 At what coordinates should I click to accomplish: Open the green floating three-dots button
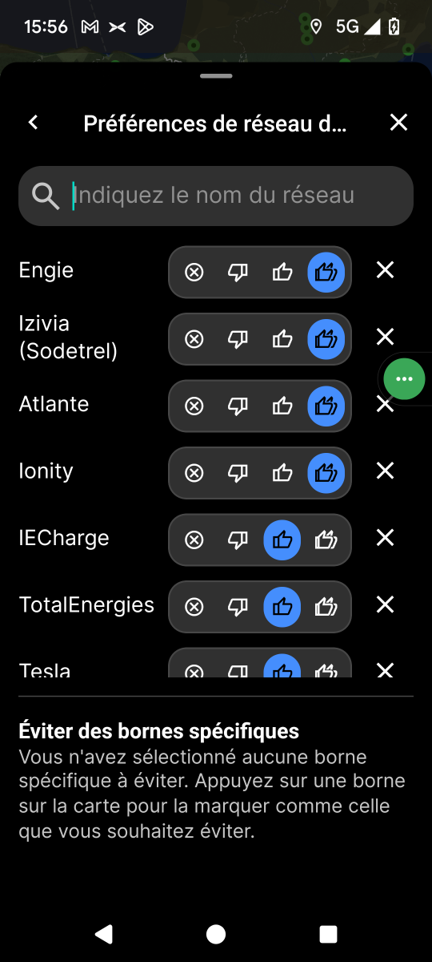[405, 378]
